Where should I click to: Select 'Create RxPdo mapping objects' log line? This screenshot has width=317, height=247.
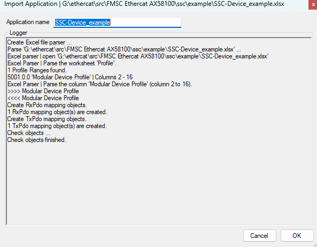(47, 105)
